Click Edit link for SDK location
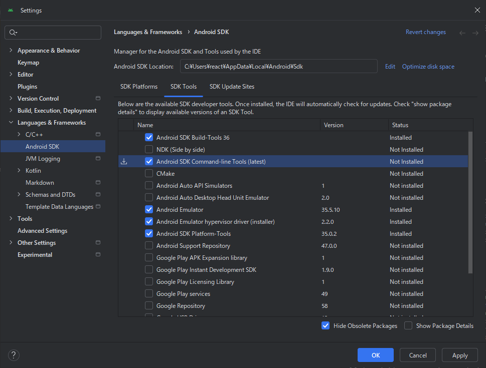This screenshot has width=486, height=368. coord(390,67)
